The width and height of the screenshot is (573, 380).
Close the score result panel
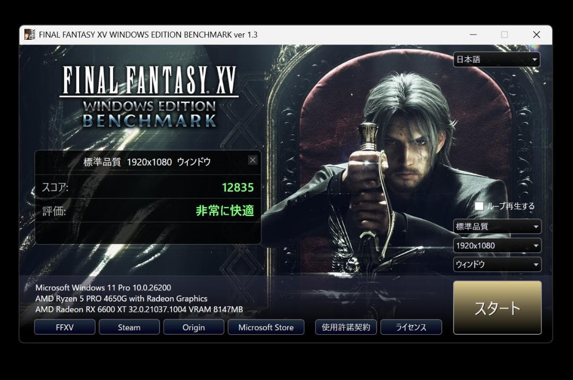coord(253,160)
